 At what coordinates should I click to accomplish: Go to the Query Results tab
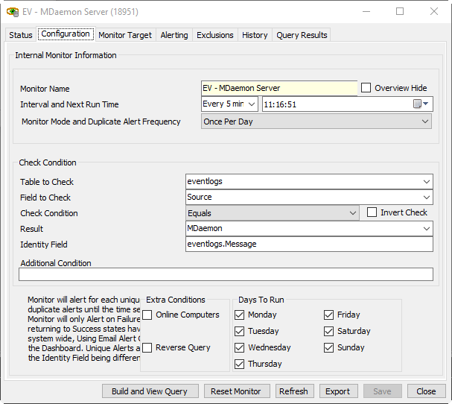301,35
